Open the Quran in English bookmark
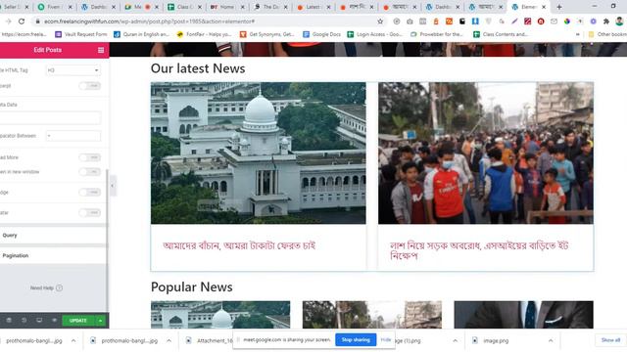This screenshot has width=627, height=352. 141,34
